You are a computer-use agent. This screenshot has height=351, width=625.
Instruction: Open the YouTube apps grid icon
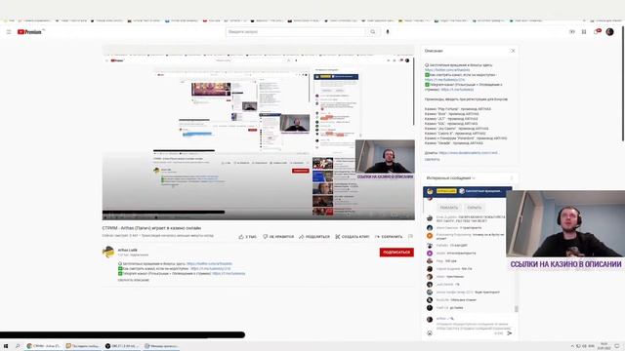pyautogui.click(x=584, y=32)
